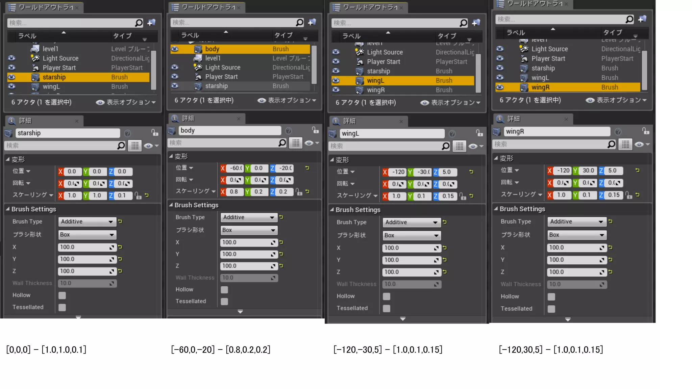Screen dimensions: 692x389
Task: Select the Player Start row in the fourth outliner
Action: click(x=548, y=58)
